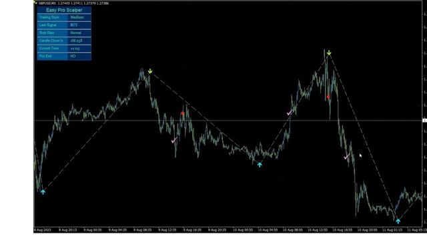This screenshot has width=427, height=240.
Task: Click the cyan buy arrow at mid-chart low
Action: point(260,165)
